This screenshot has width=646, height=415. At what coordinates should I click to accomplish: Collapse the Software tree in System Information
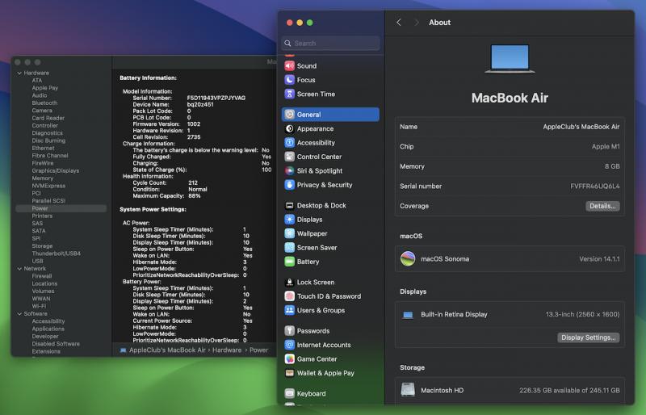[x=19, y=313]
